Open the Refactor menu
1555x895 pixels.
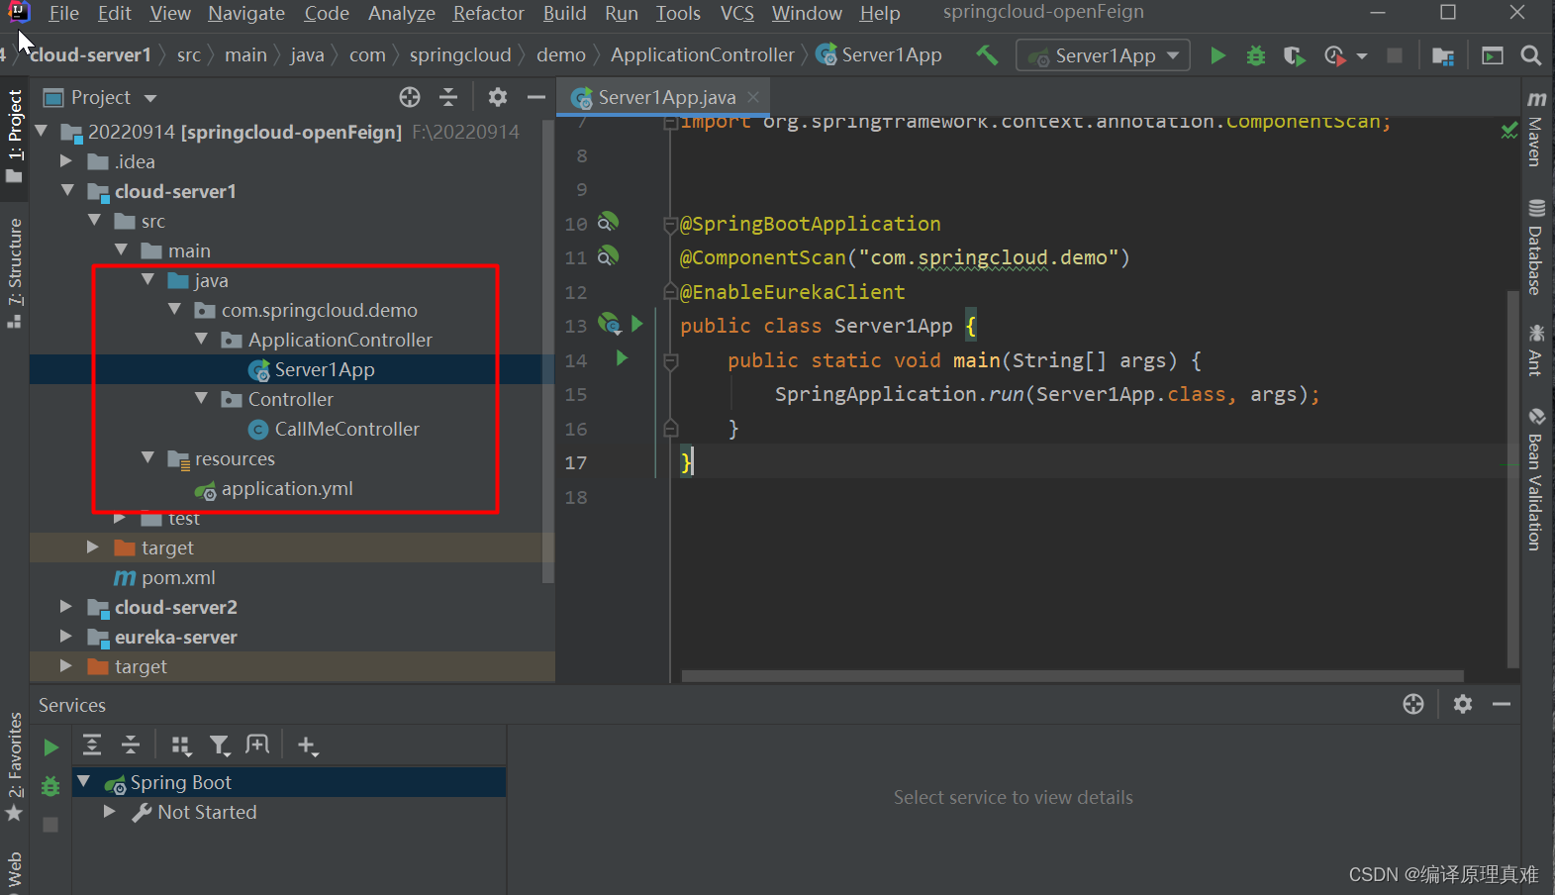[488, 13]
